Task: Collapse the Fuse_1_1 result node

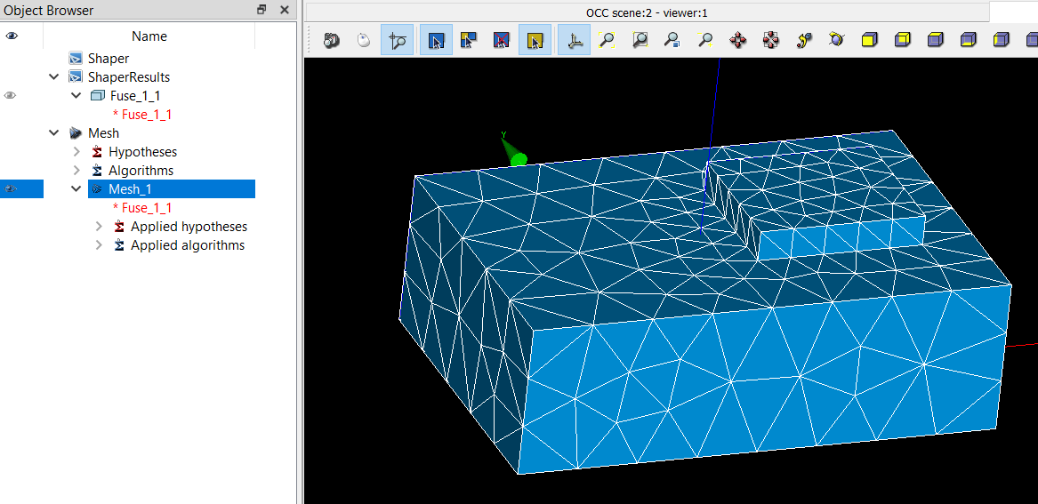Action: coord(76,96)
